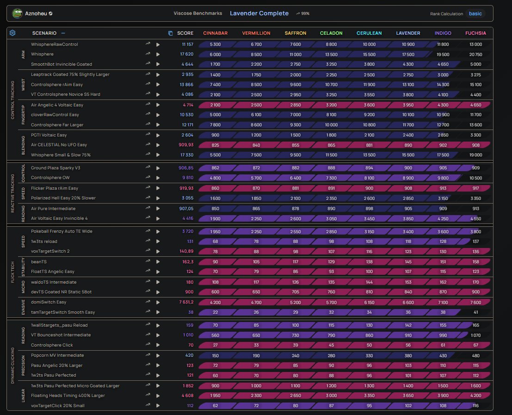Click the SCENARIO column header
Viewport: 512px width, 415px height.
coord(44,33)
